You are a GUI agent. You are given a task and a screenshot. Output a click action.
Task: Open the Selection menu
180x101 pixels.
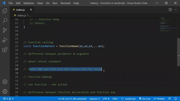pyautogui.click(x=29, y=3)
